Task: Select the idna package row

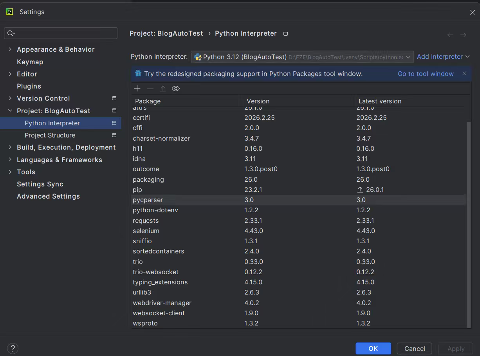Action: pos(299,159)
